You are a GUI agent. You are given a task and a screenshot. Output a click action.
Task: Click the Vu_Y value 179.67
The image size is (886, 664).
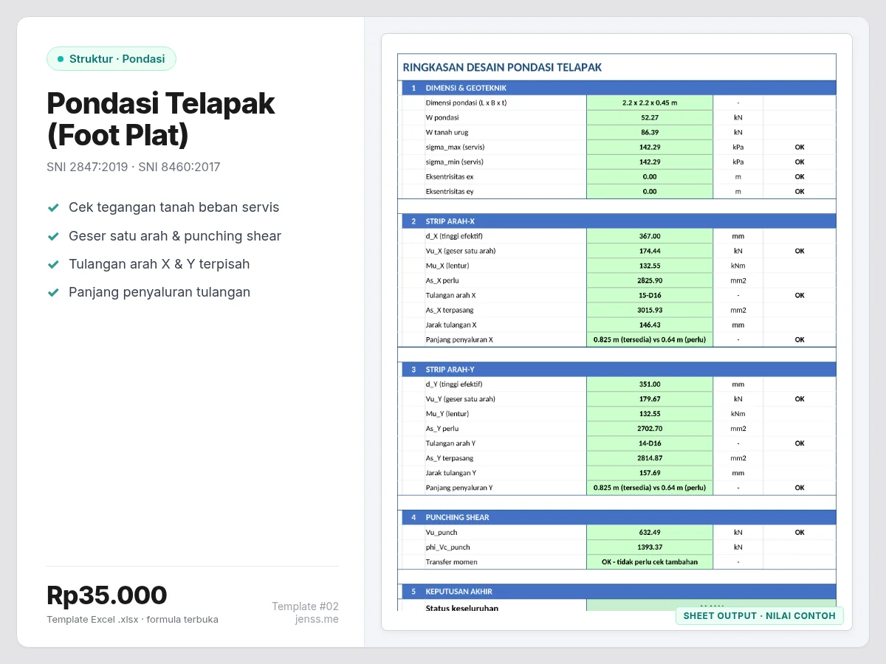point(650,399)
